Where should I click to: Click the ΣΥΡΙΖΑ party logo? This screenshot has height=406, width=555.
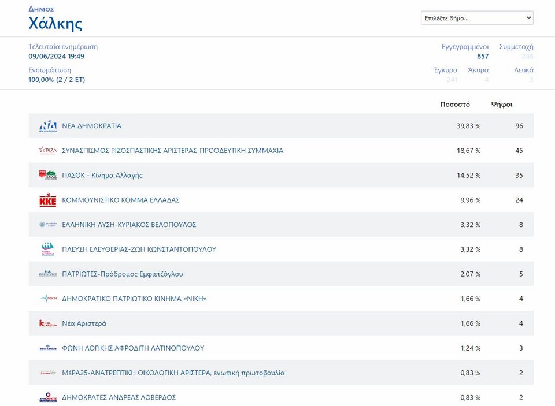[48, 151]
